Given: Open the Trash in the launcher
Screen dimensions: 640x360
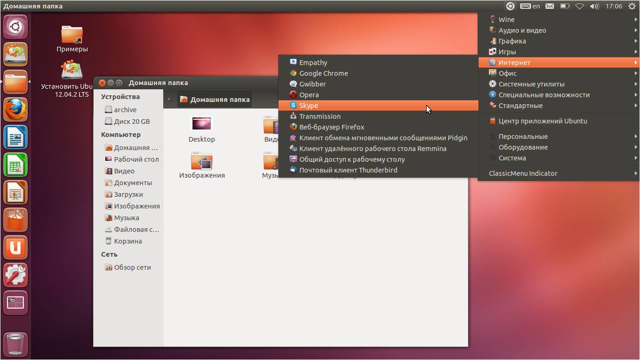Looking at the screenshot, I should pos(15,344).
